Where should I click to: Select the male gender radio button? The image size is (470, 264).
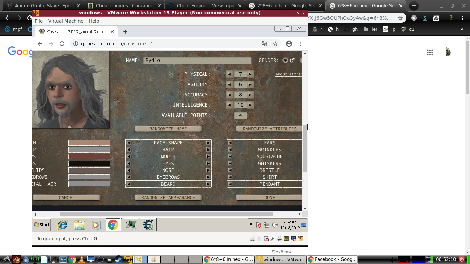pyautogui.click(x=285, y=60)
